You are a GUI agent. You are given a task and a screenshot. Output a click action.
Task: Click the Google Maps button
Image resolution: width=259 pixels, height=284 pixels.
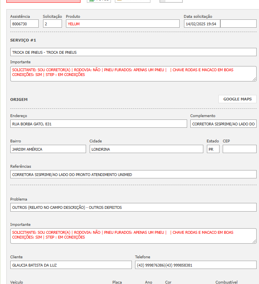coord(237,99)
